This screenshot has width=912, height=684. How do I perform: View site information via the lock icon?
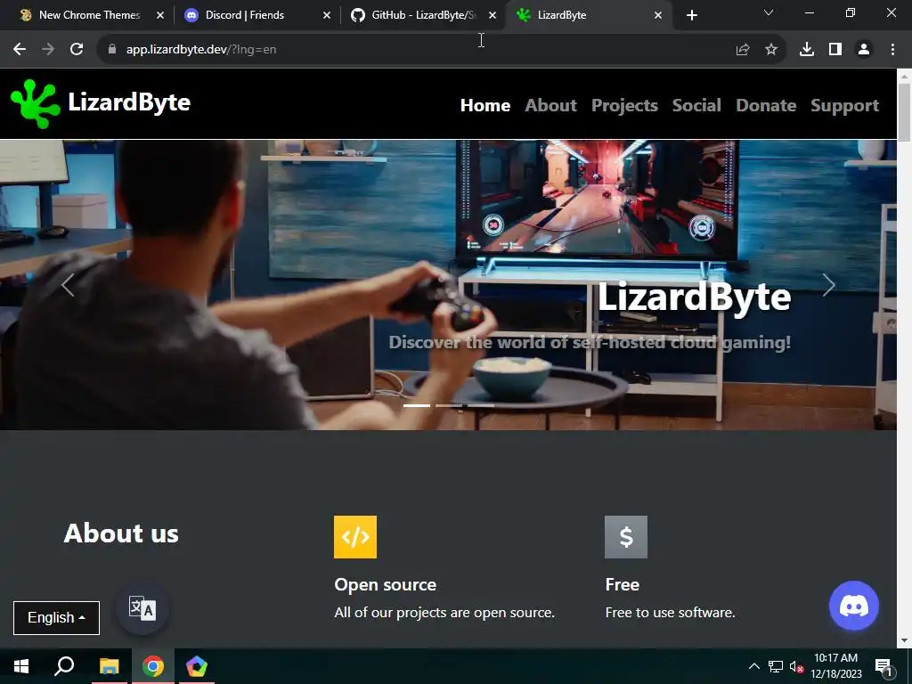(112, 50)
